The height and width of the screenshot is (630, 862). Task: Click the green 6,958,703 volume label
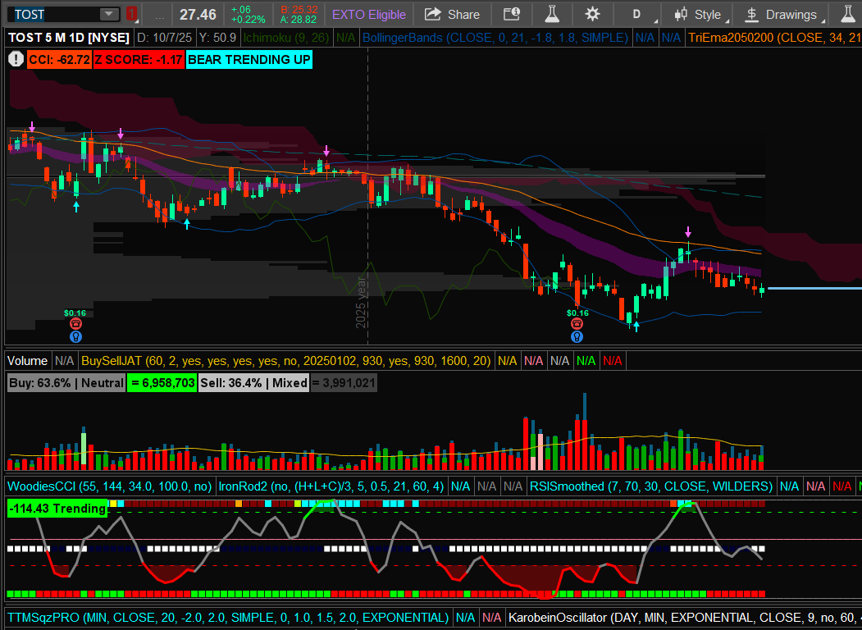coord(161,382)
